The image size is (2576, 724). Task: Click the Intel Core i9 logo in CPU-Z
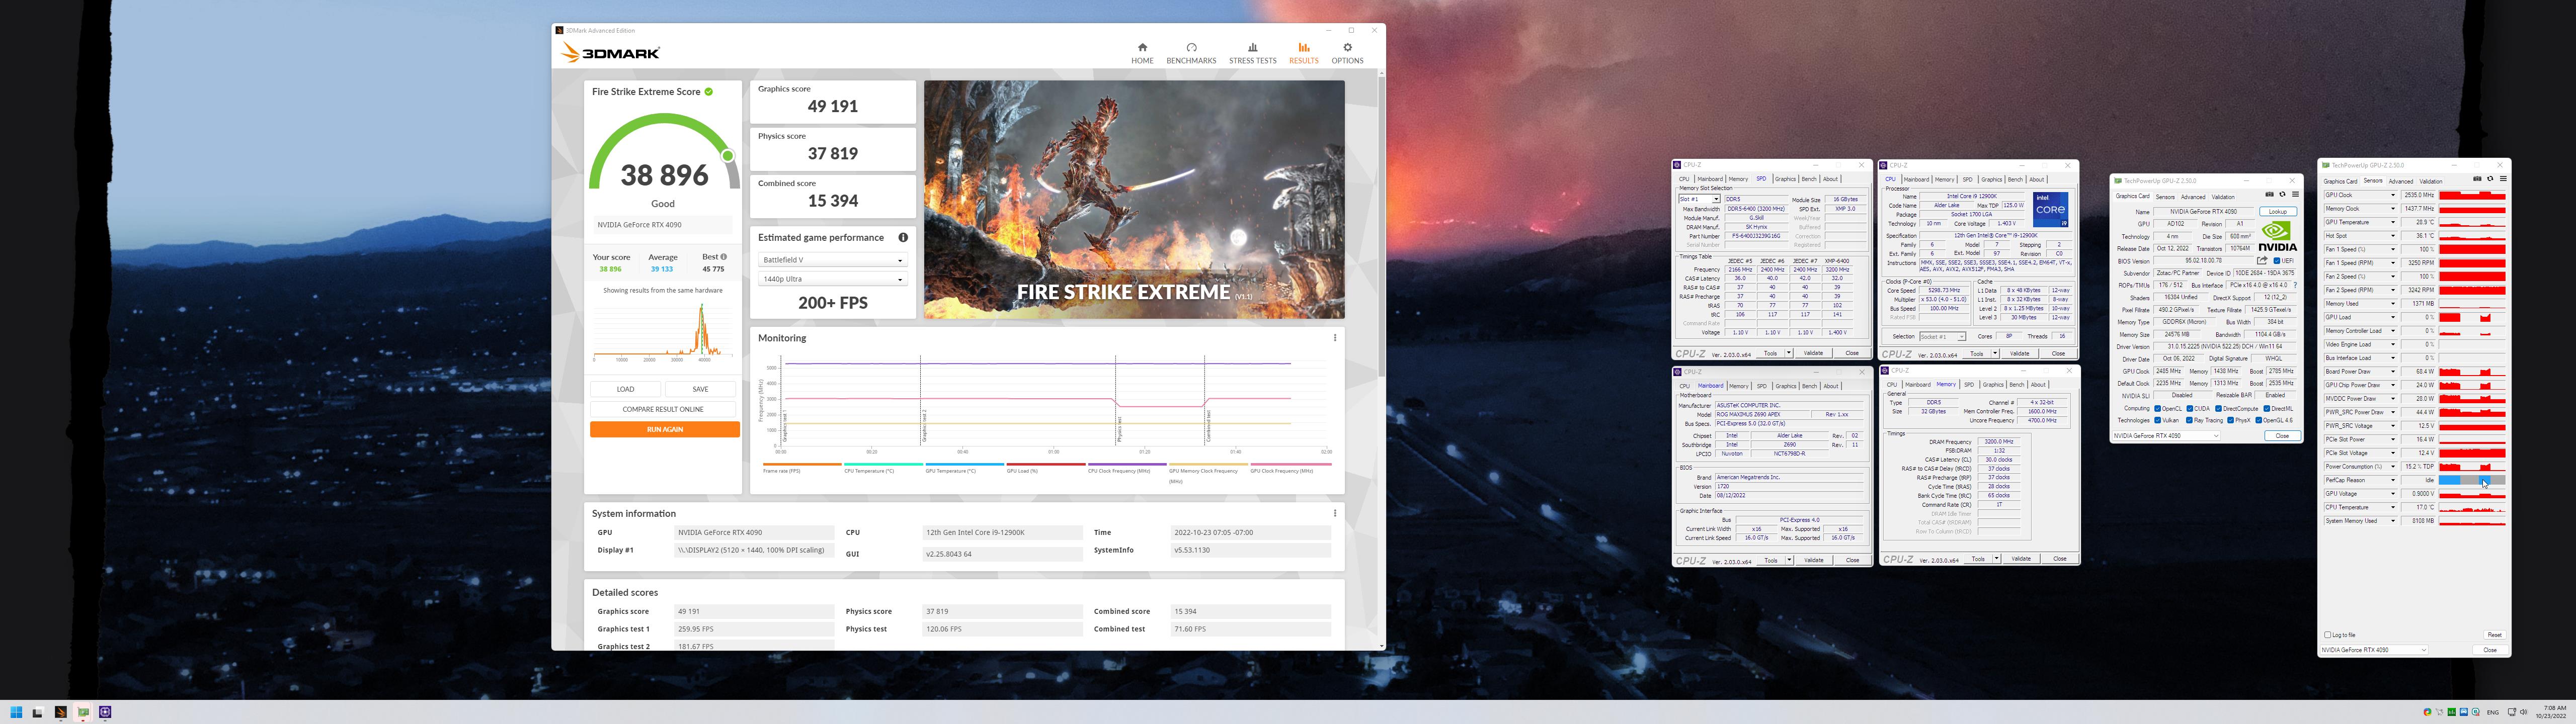click(x=2050, y=209)
